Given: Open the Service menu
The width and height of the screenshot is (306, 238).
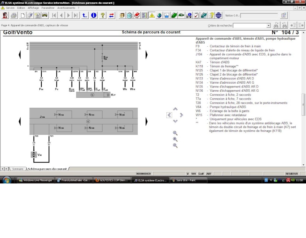Looking at the screenshot, I should (x=10, y=8).
